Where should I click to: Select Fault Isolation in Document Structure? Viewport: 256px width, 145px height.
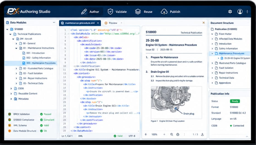coord(224,68)
